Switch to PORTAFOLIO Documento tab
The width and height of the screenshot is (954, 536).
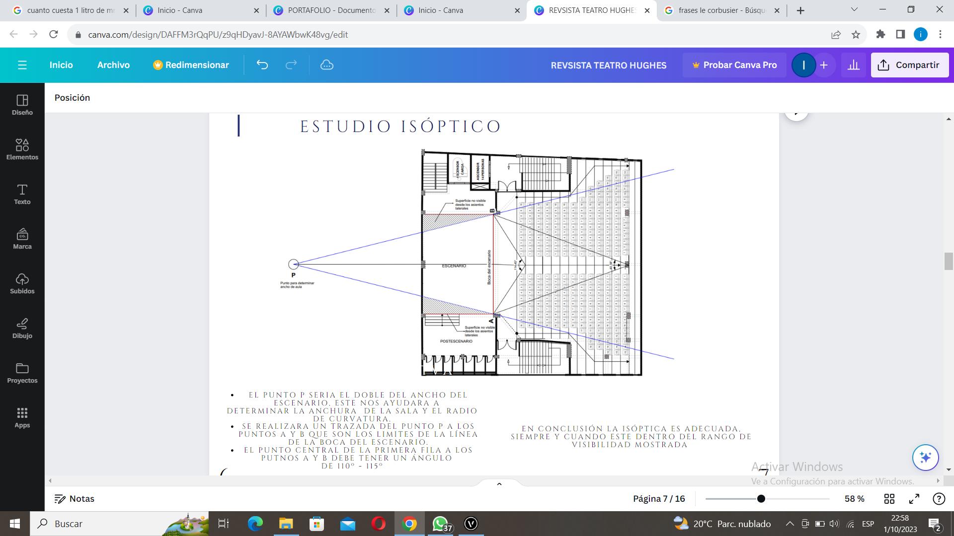pos(331,10)
